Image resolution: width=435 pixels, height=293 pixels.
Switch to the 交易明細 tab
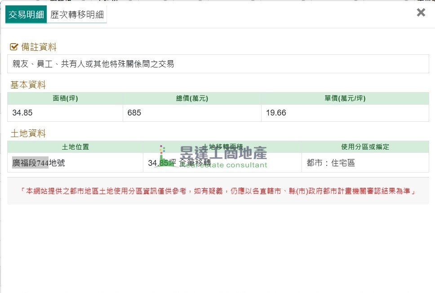pyautogui.click(x=26, y=14)
